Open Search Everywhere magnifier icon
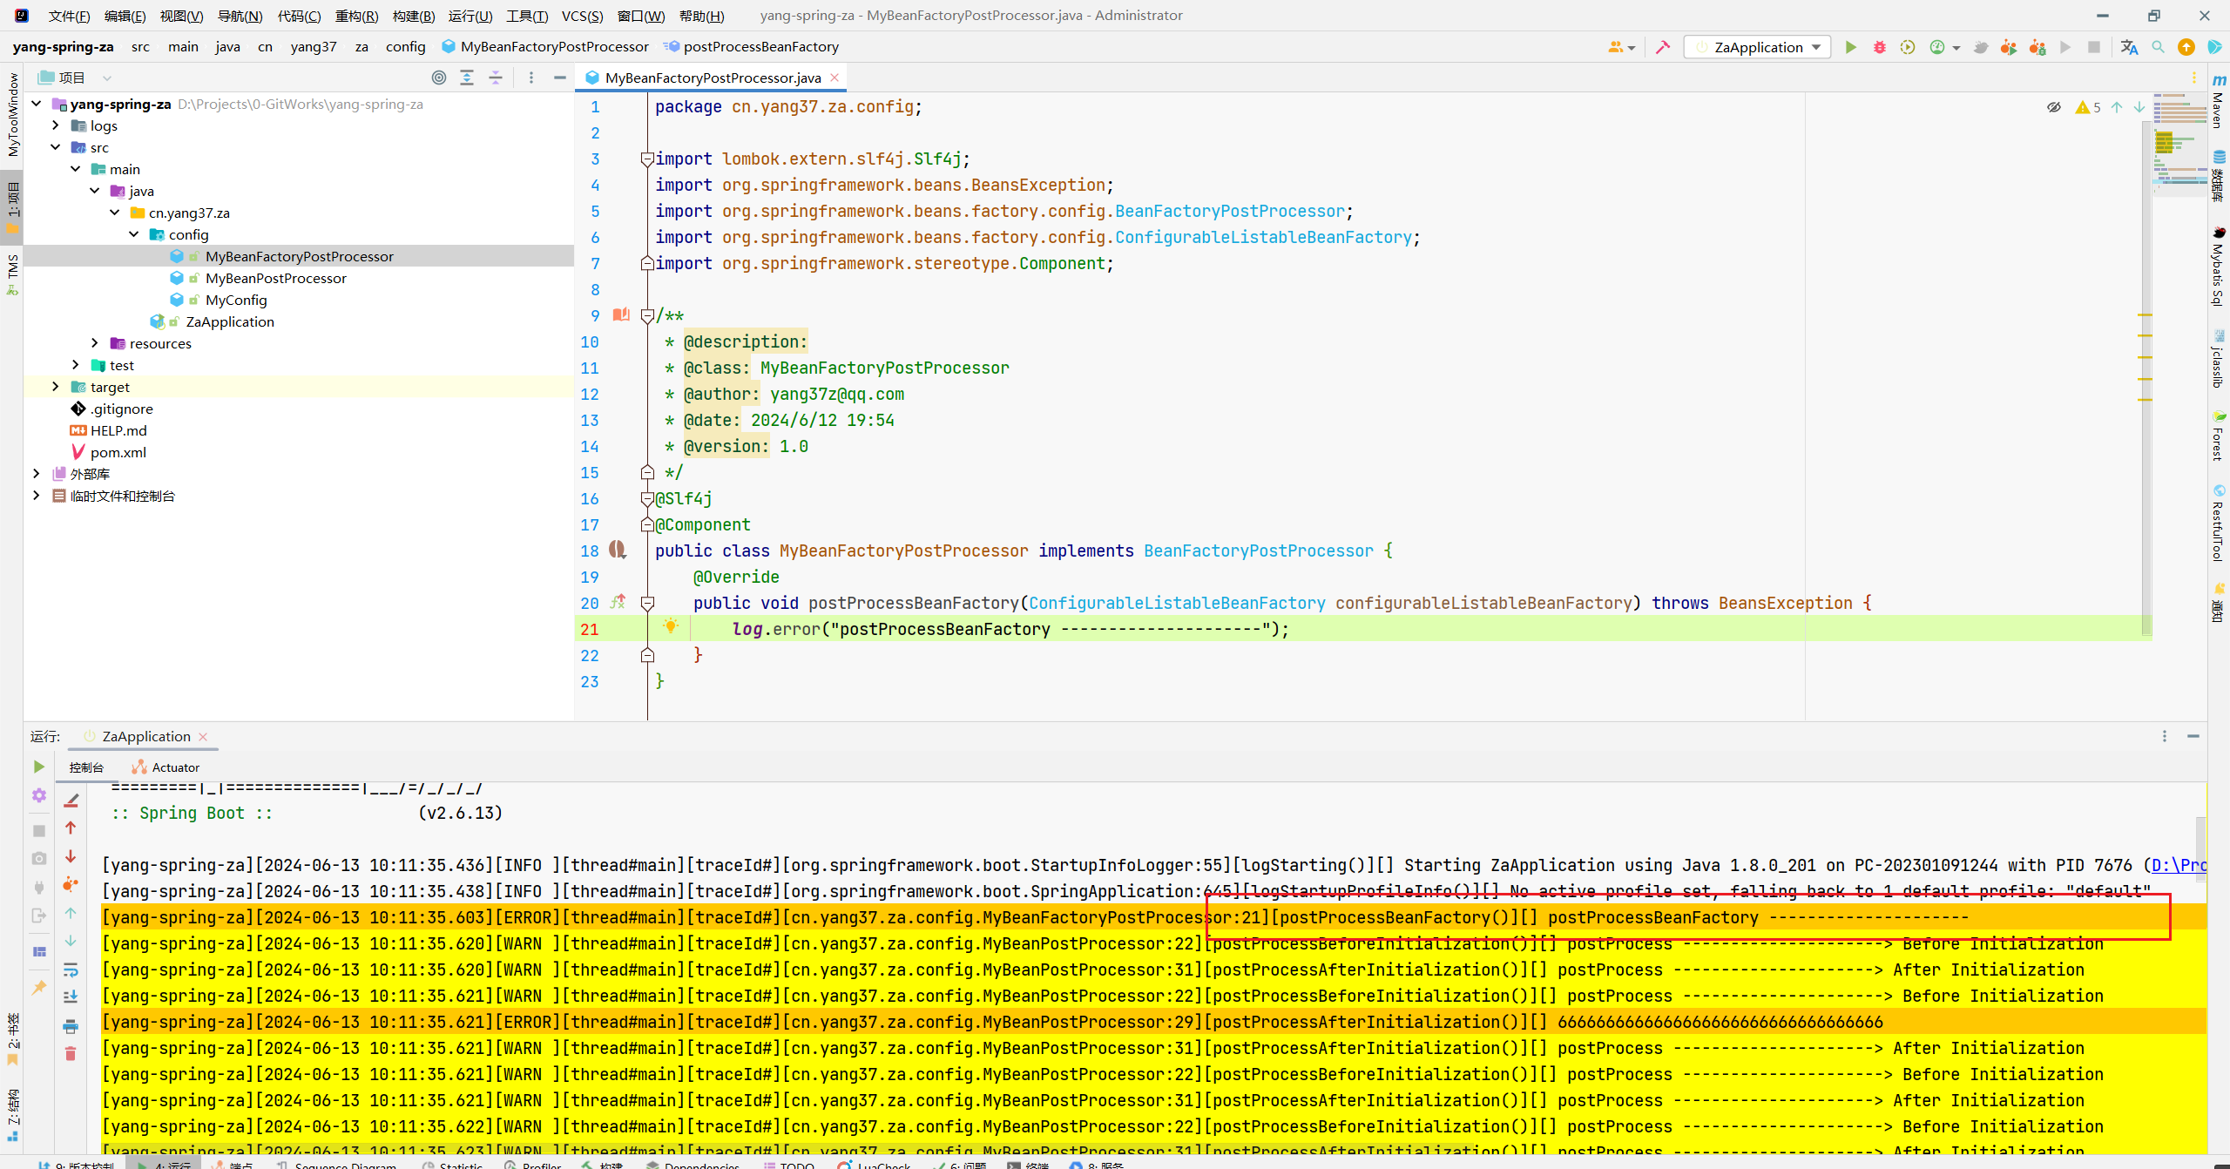The width and height of the screenshot is (2230, 1169). [2158, 47]
